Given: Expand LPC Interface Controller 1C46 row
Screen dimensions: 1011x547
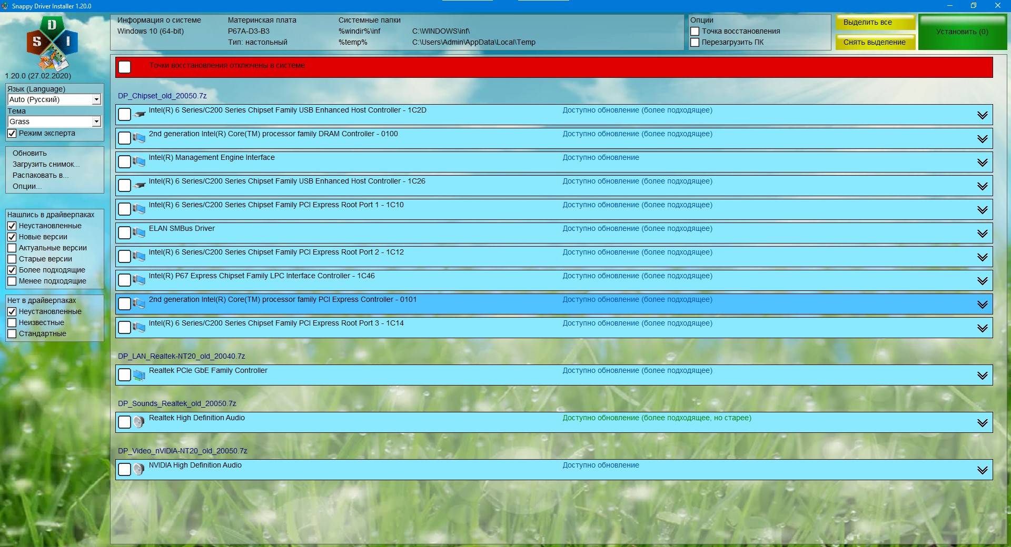Looking at the screenshot, I should pyautogui.click(x=982, y=281).
